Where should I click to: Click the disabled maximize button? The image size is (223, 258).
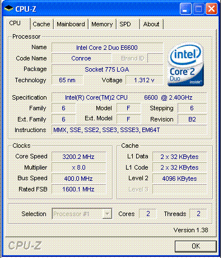click(198, 9)
